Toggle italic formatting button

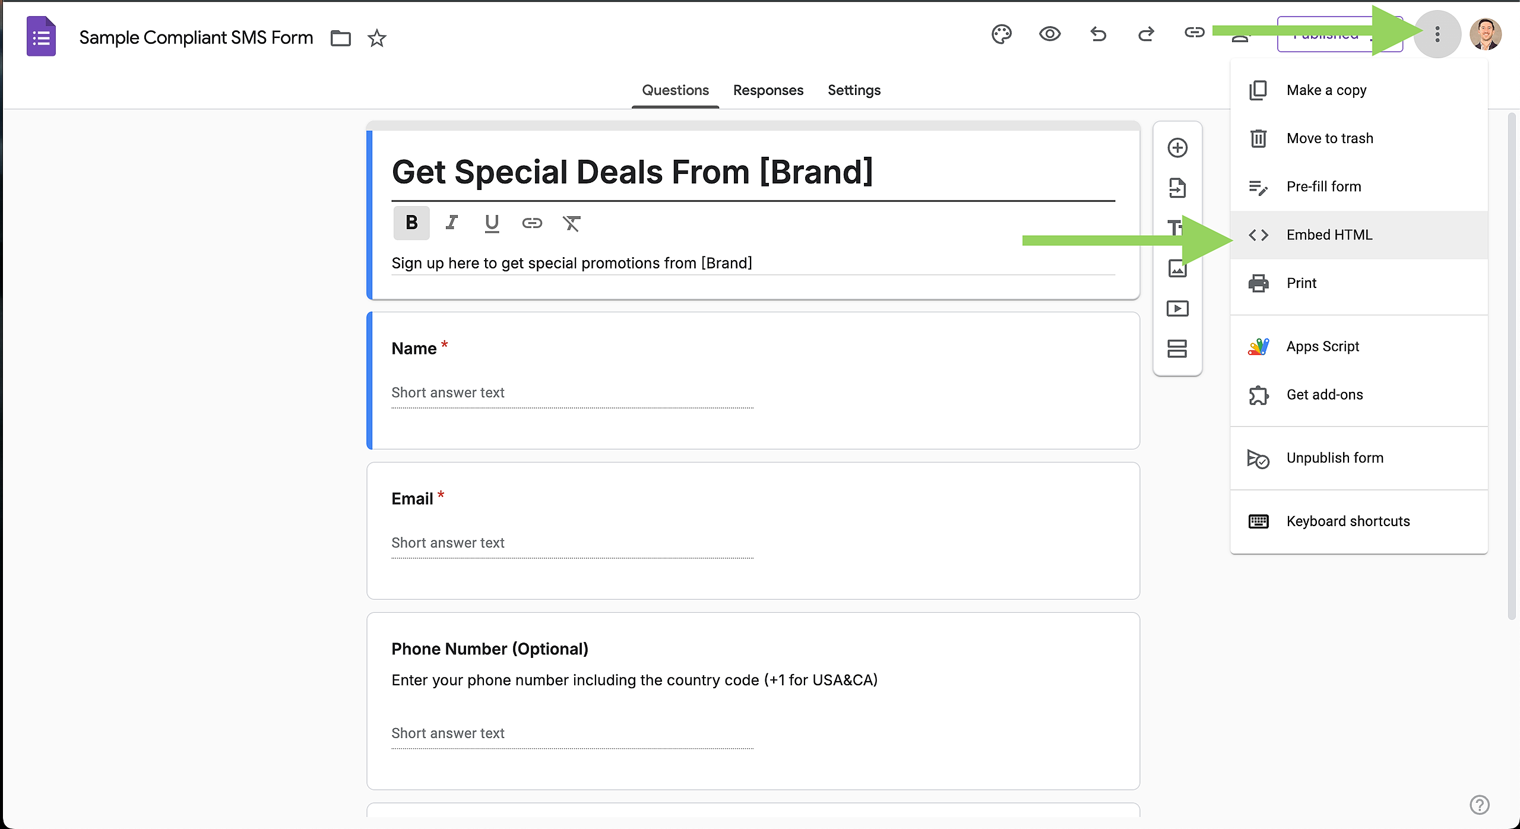click(451, 223)
